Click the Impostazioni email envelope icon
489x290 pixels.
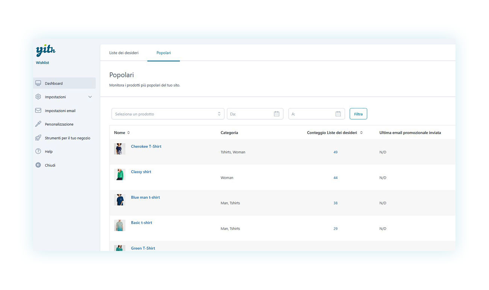38,111
